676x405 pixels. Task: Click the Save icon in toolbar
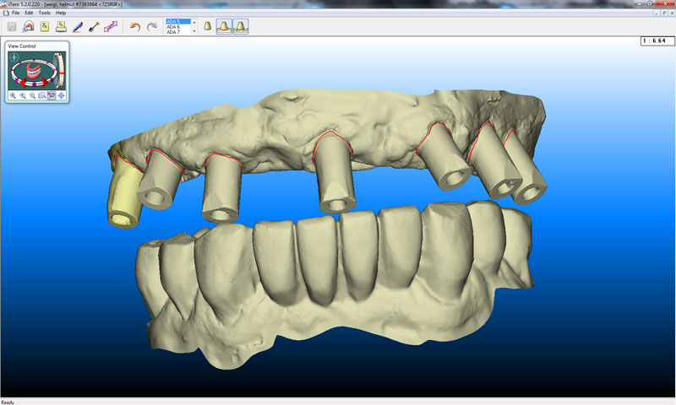coord(13,27)
